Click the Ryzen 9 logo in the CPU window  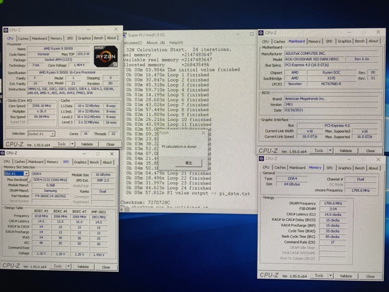(106, 57)
